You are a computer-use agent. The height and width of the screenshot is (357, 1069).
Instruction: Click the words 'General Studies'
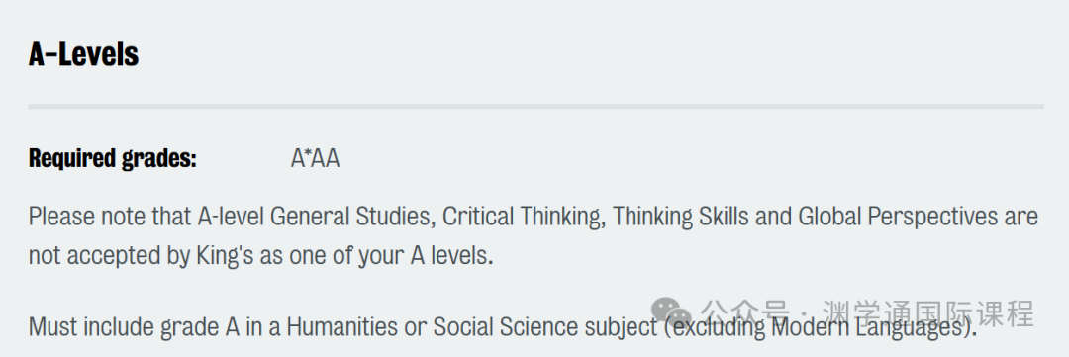click(353, 217)
